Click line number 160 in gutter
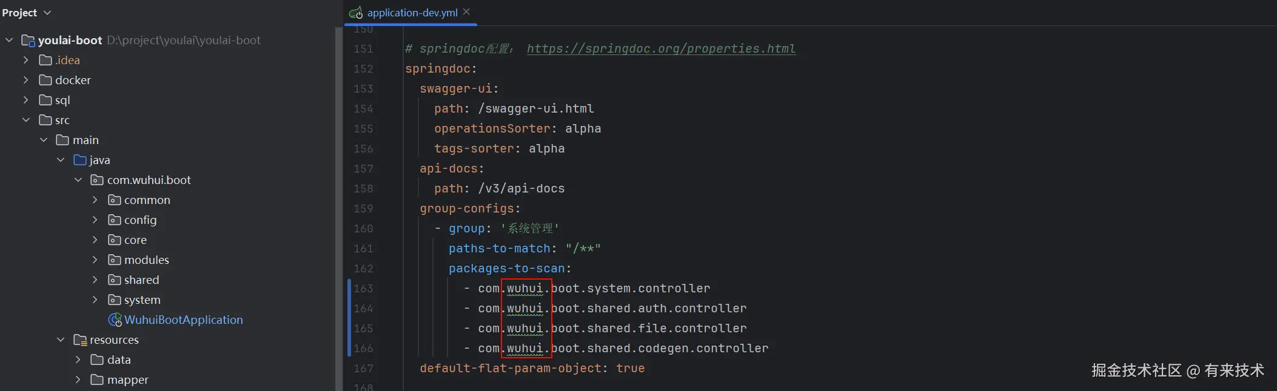Viewport: 1277px width, 391px height. coord(363,229)
